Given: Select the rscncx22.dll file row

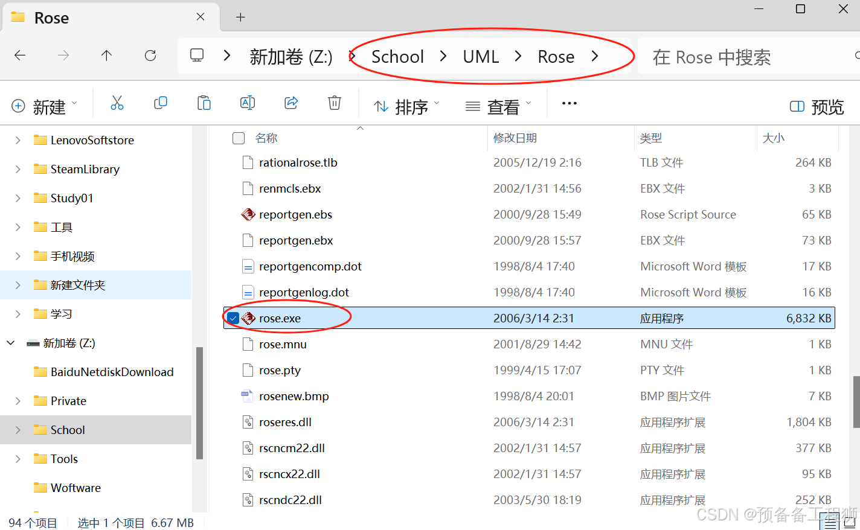Looking at the screenshot, I should tap(529, 474).
